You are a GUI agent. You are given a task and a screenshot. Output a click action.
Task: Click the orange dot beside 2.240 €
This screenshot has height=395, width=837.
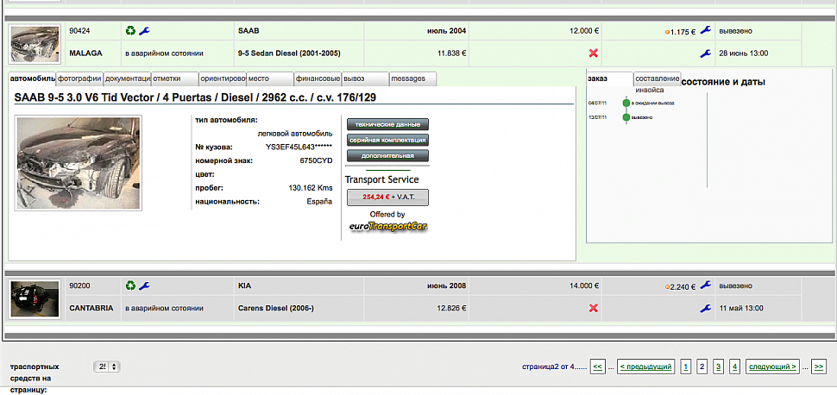667,287
